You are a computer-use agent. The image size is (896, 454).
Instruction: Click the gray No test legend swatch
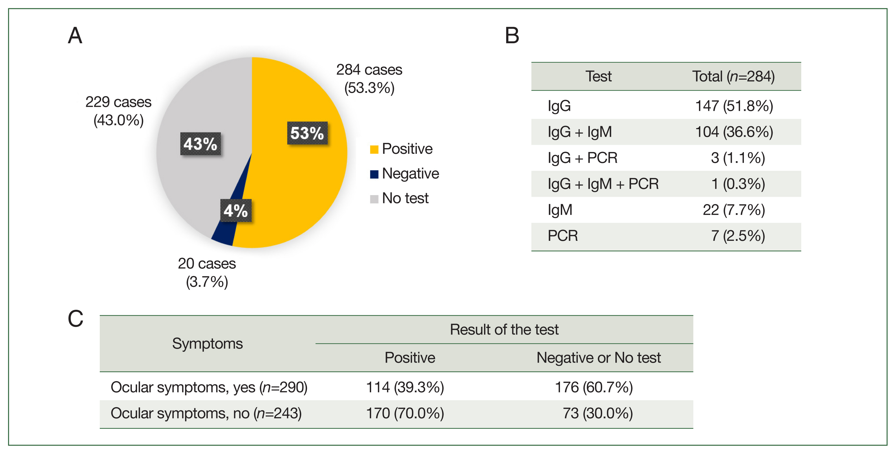374,199
